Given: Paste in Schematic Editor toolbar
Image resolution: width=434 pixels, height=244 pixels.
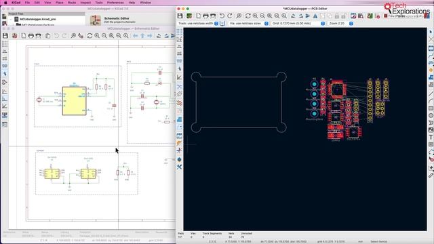Looking at the screenshot, I should (47, 36).
